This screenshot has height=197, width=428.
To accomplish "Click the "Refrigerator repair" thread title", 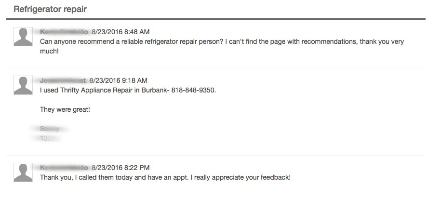I will click(50, 10).
